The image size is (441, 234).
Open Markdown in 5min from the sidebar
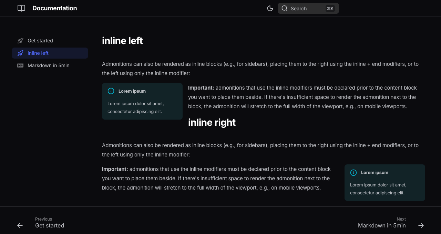click(x=49, y=65)
